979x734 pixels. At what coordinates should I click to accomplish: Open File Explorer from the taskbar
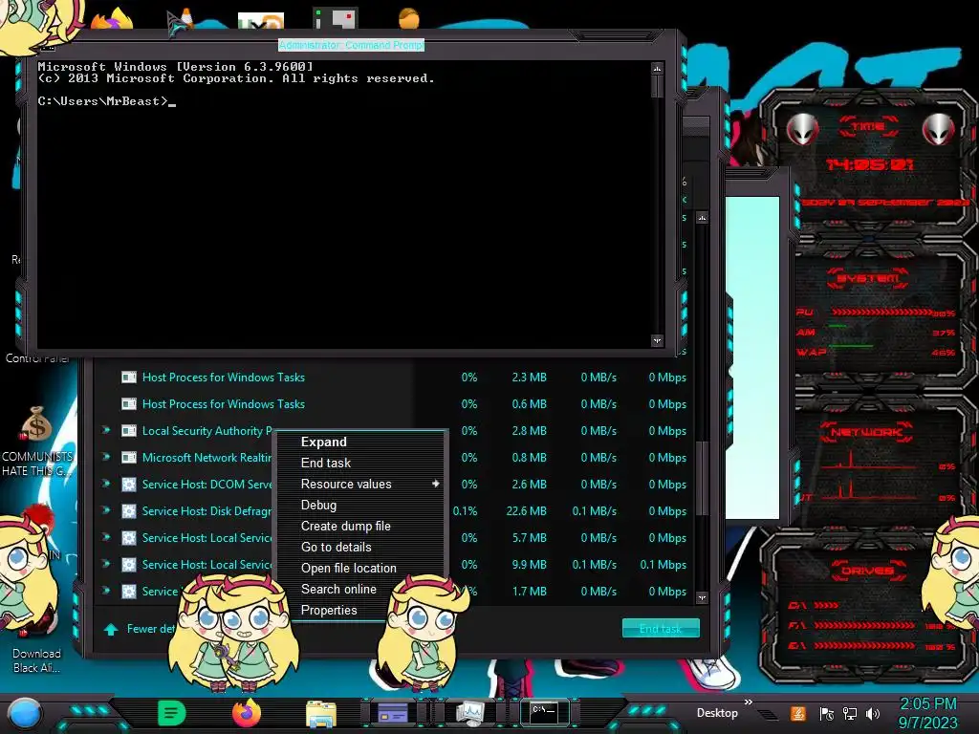(x=321, y=713)
